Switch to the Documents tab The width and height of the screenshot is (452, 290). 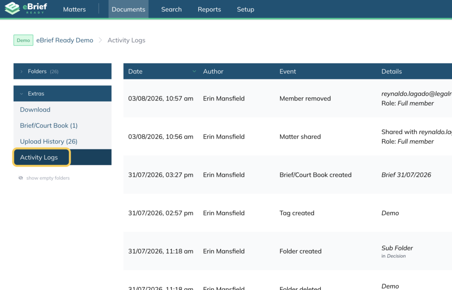click(128, 9)
